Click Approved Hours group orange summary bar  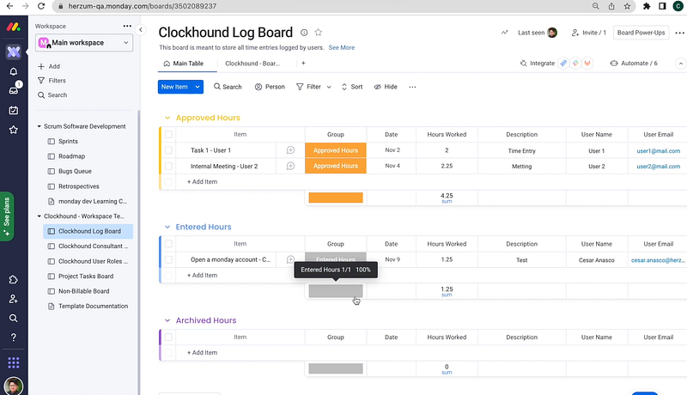click(x=336, y=197)
